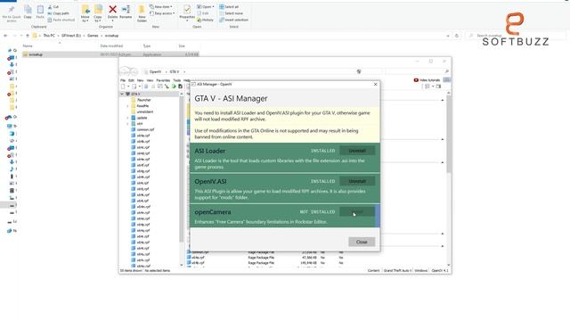Open New item dropdown in ribbon
The width and height of the screenshot is (570, 321).
pos(160,7)
